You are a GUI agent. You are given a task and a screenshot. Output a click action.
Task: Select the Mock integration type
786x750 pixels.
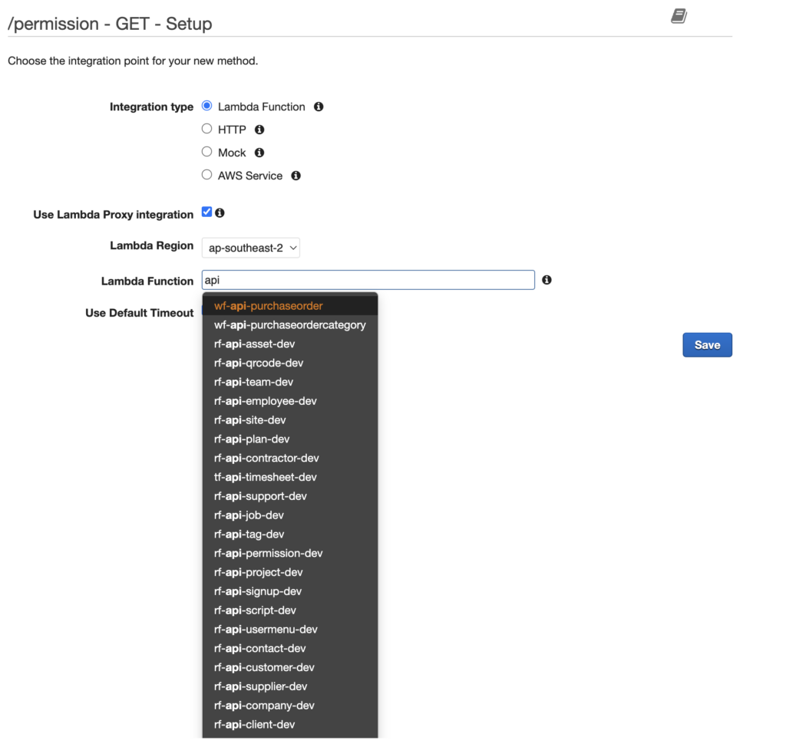tap(206, 152)
